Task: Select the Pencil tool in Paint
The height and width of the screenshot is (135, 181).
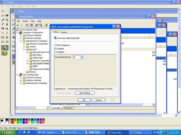Action: pos(3,24)
